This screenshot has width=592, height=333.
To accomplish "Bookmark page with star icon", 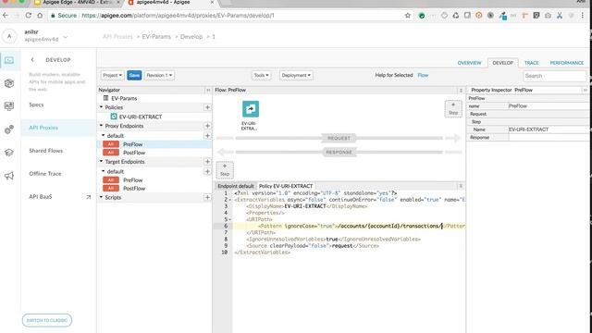I will point(408,16).
